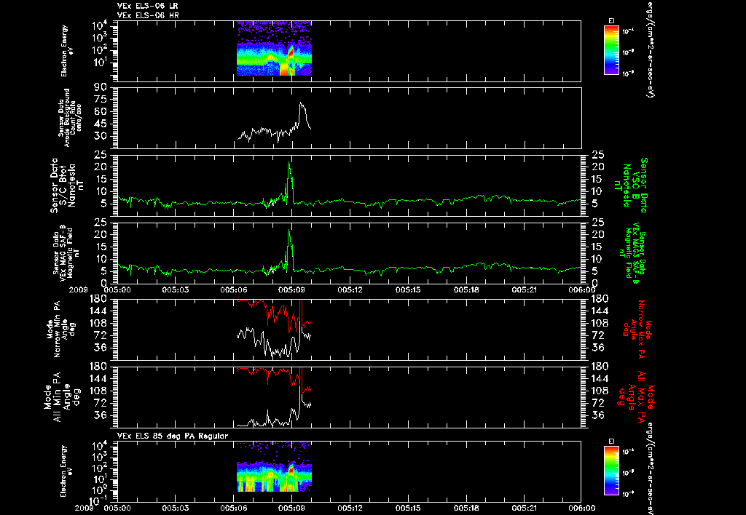Click the green 'VSO B Nanotesla' right label

click(630, 185)
